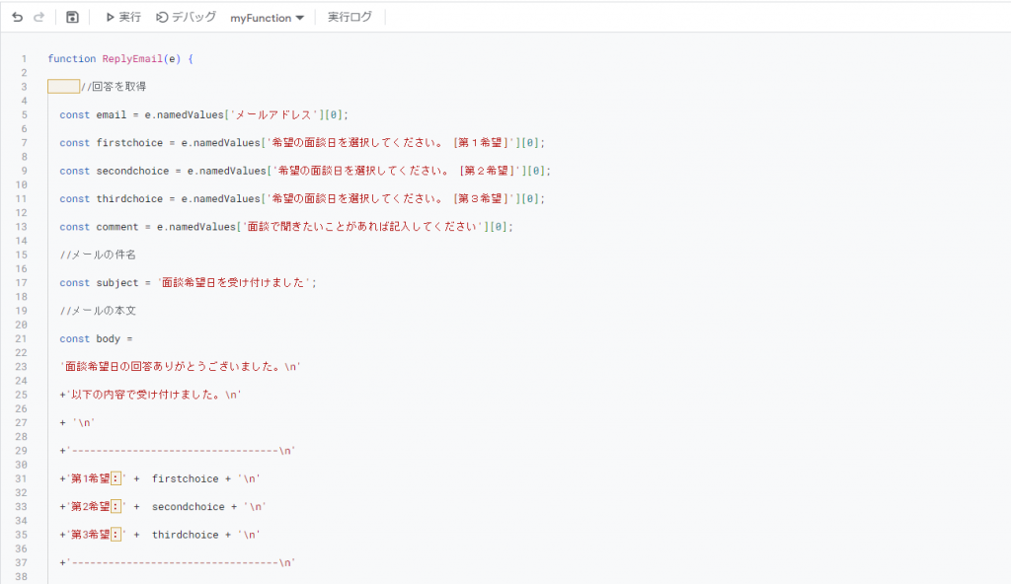Screen dimensions: 1011x584
Task: Click the Redo arrow icon
Action: point(38,16)
